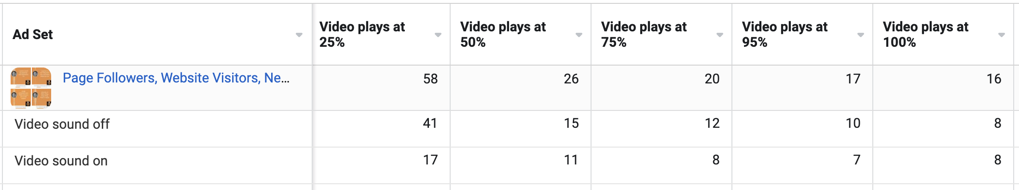Click the orange ad set thumbnail image
Image resolution: width=1019 pixels, height=190 pixels.
(31, 88)
